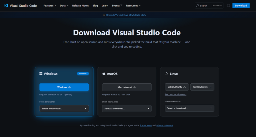The image size is (256, 137).
Task: Expand macOS Select a download dropdown
Action: click(x=127, y=108)
